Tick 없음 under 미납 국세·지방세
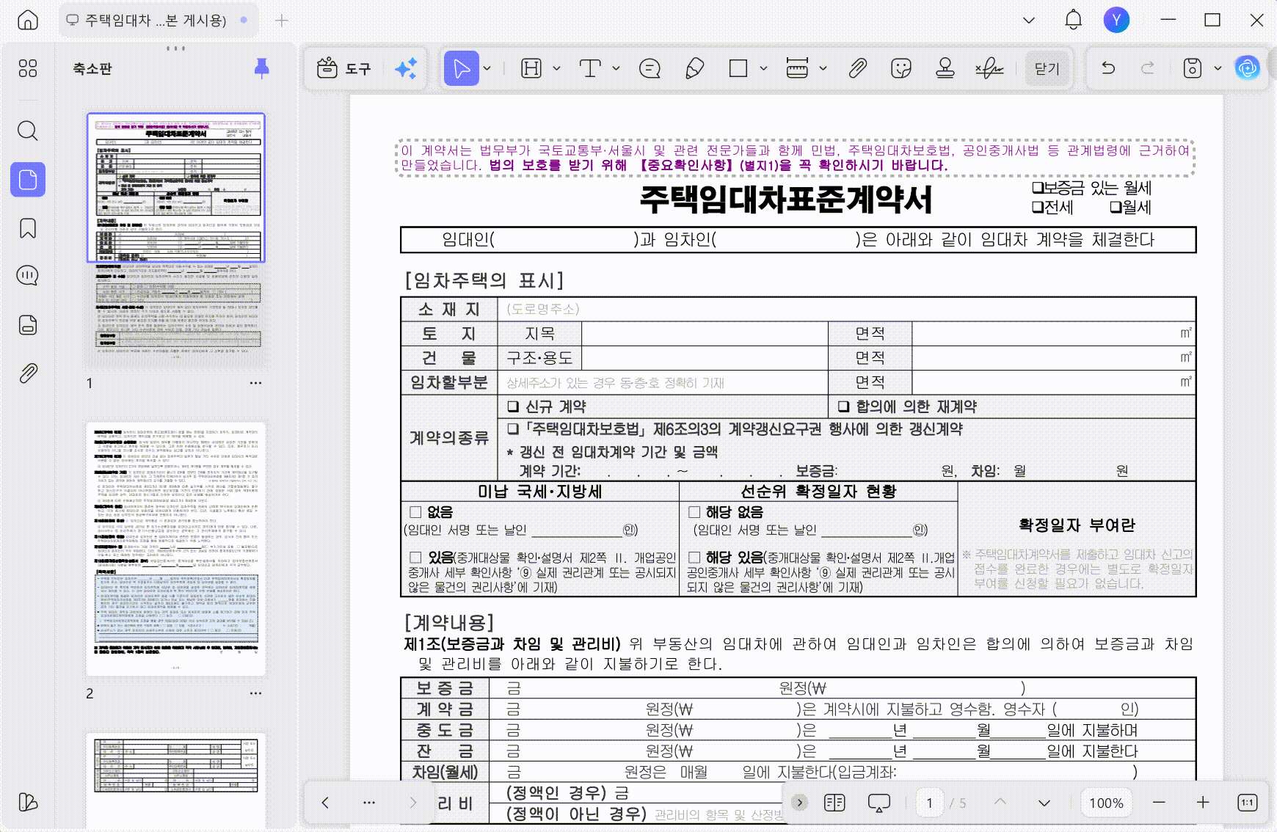The image size is (1277, 832). 415,512
